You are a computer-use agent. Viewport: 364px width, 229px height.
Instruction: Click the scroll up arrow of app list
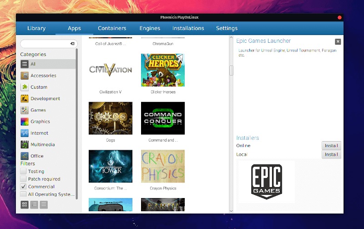pos(231,37)
